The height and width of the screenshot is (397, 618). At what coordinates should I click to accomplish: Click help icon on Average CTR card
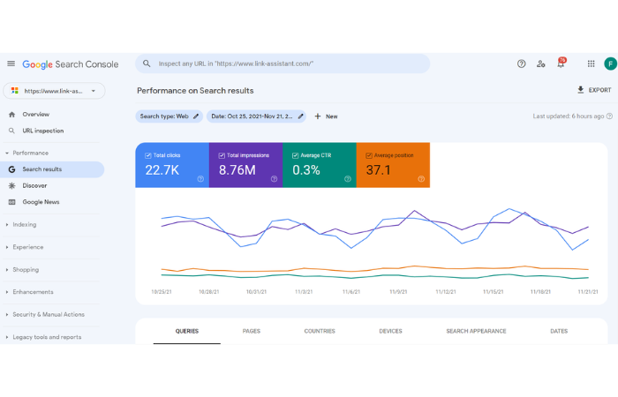coord(348,179)
